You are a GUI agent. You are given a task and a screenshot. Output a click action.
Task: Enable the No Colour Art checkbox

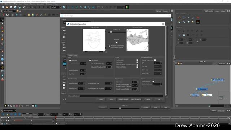click(x=137, y=60)
